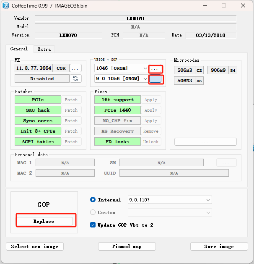
Task: Click the Microcodes ellipsis button
Action: coord(205,142)
